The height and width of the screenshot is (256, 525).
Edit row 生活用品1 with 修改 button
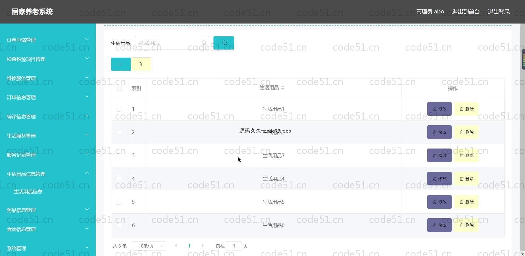pos(439,109)
